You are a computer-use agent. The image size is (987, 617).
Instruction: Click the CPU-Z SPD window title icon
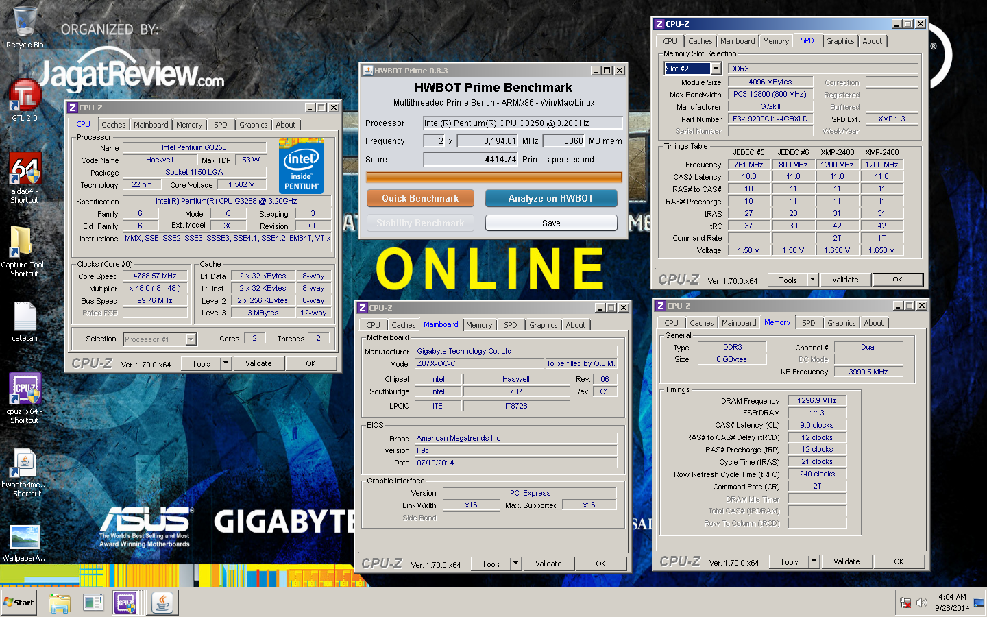(659, 24)
